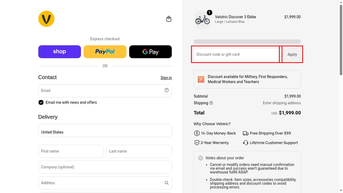Screen dimensions: 343x193
Task: Focus the Email input field
Action: point(105,90)
